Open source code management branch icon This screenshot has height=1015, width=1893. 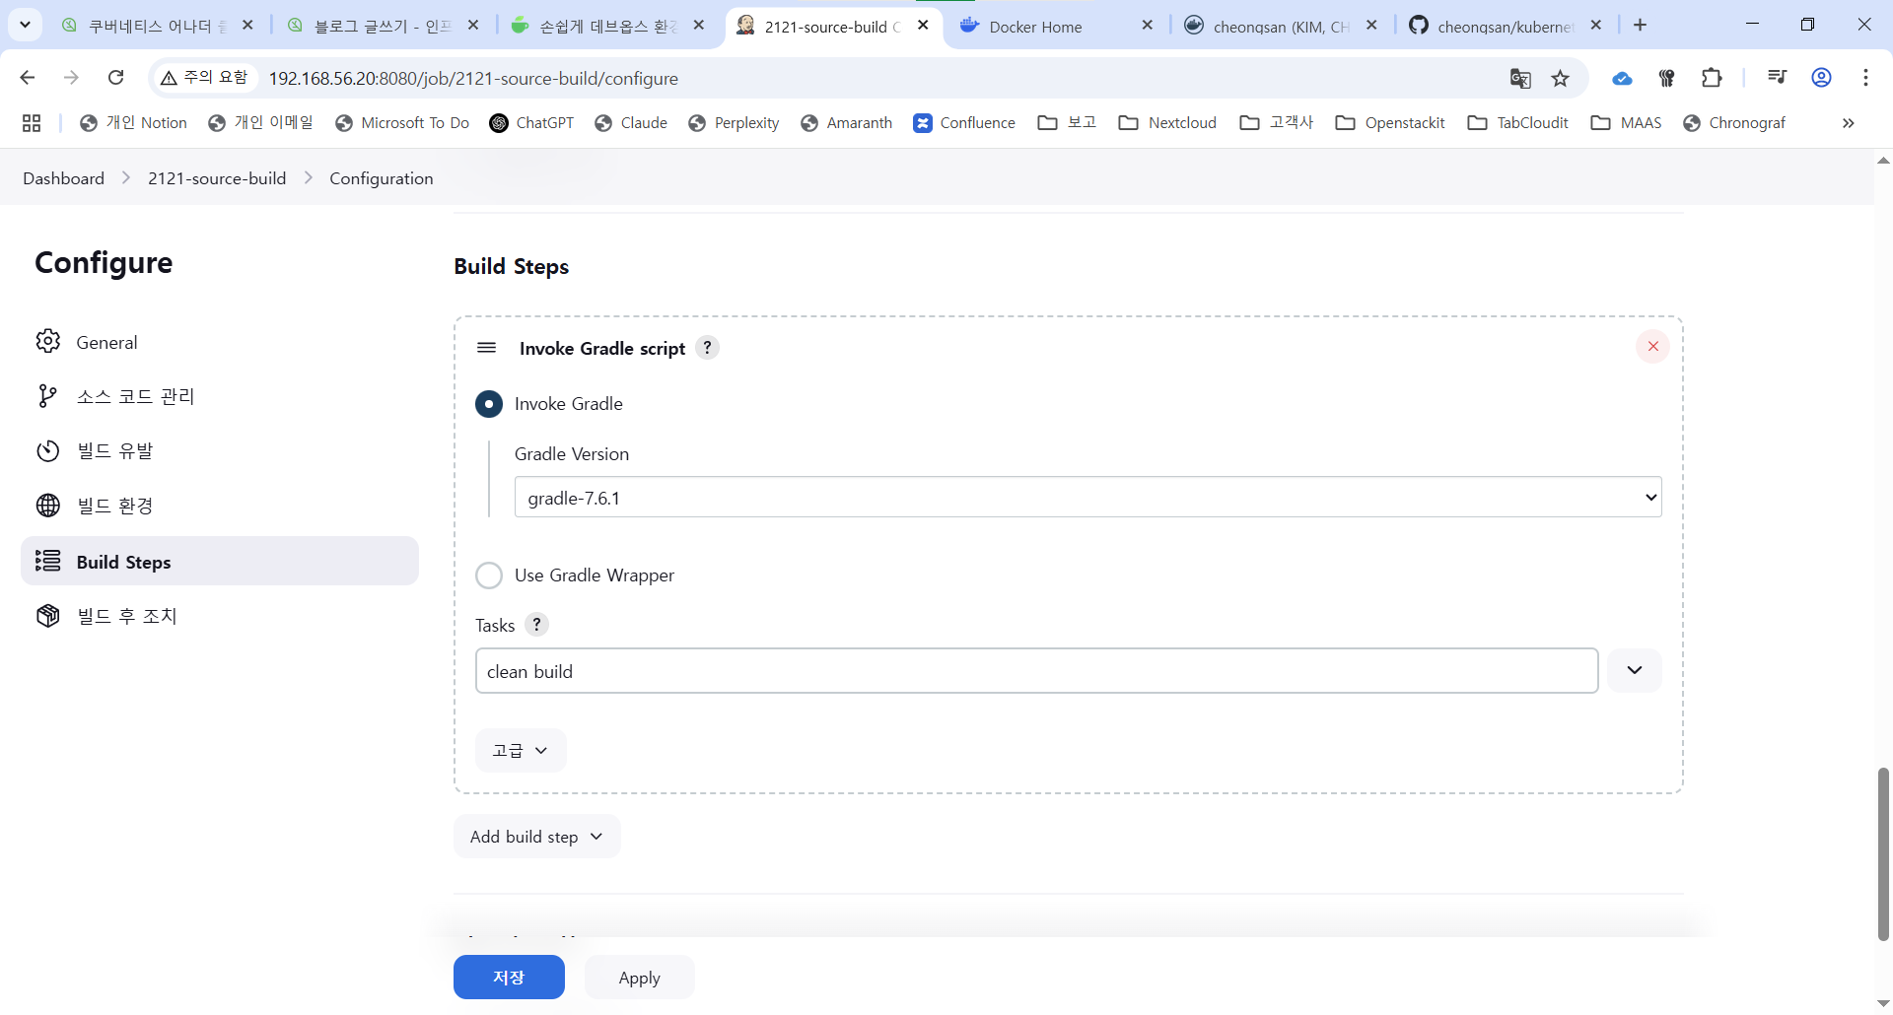tap(47, 396)
